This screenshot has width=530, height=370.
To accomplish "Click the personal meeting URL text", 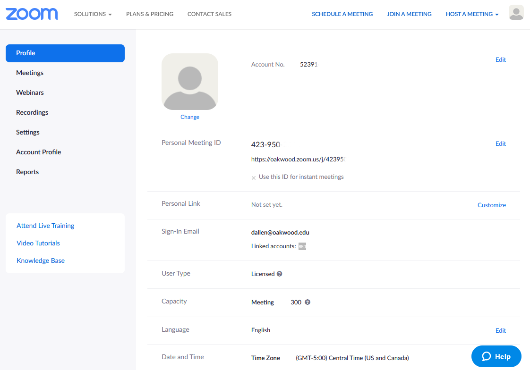I will tap(298, 160).
